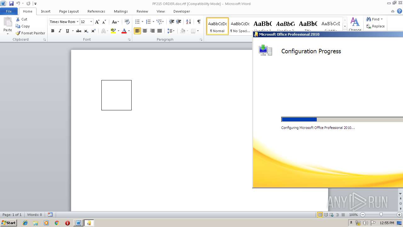Switch to View tab
403x227 pixels.
(x=161, y=11)
